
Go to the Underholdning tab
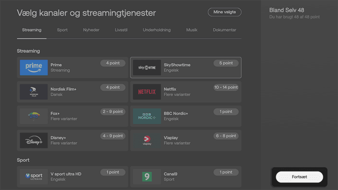pyautogui.click(x=157, y=30)
